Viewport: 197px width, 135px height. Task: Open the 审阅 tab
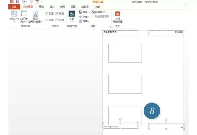(x=62, y=7)
